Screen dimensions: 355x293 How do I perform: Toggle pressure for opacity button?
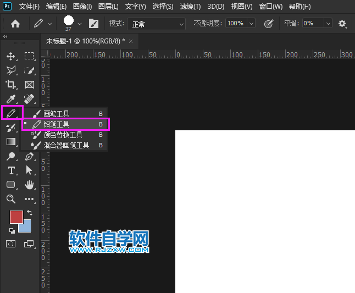268,24
